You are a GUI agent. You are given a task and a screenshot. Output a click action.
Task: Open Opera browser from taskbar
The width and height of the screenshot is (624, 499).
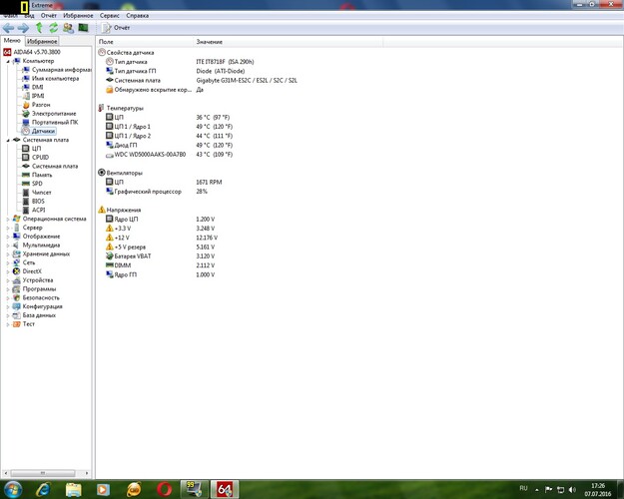click(164, 489)
